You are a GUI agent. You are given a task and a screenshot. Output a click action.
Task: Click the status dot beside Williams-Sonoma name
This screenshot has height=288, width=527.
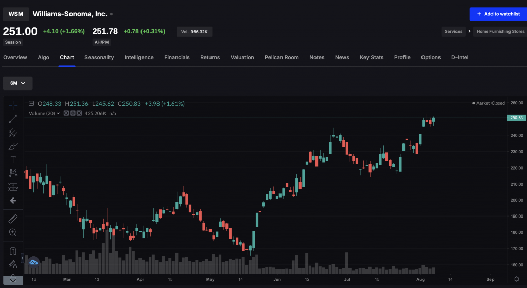click(x=111, y=14)
